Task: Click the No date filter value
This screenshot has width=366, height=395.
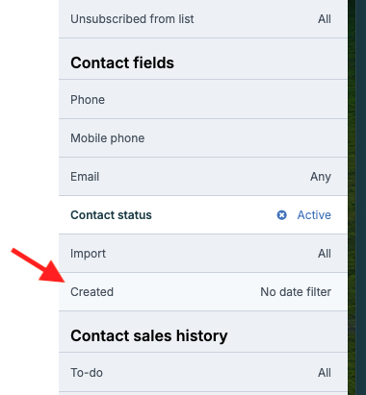Action: (296, 292)
